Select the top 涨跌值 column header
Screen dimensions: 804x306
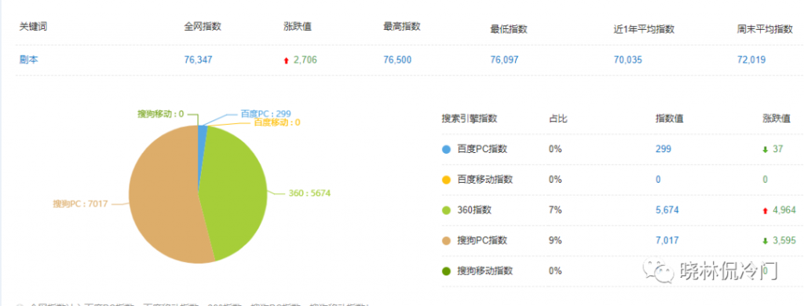(x=298, y=27)
